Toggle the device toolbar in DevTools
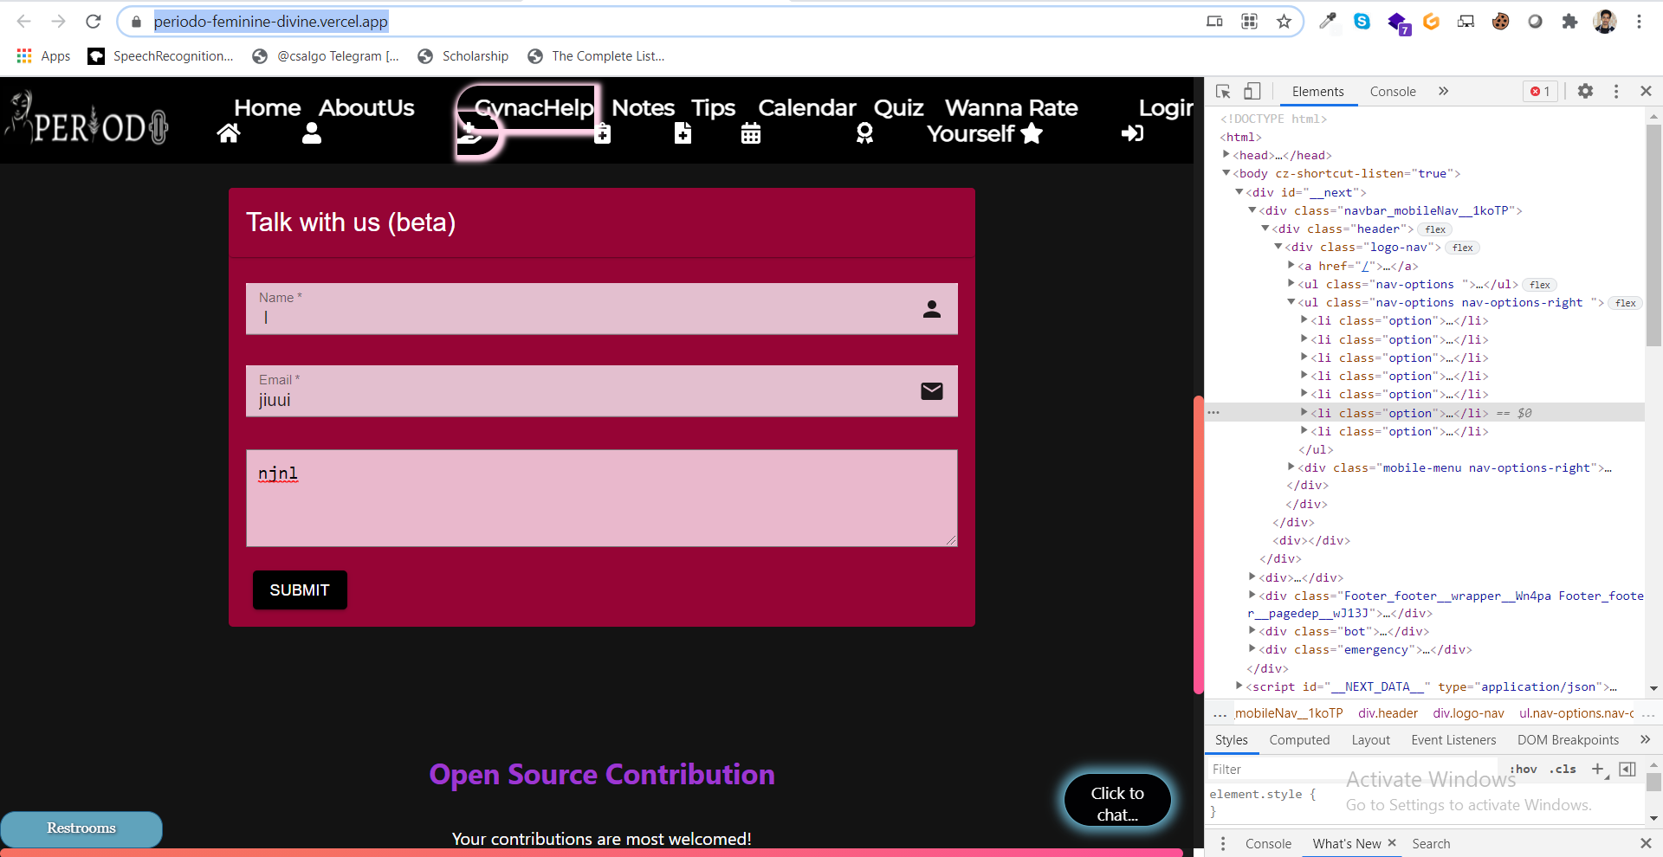The height and width of the screenshot is (857, 1663). click(1252, 91)
